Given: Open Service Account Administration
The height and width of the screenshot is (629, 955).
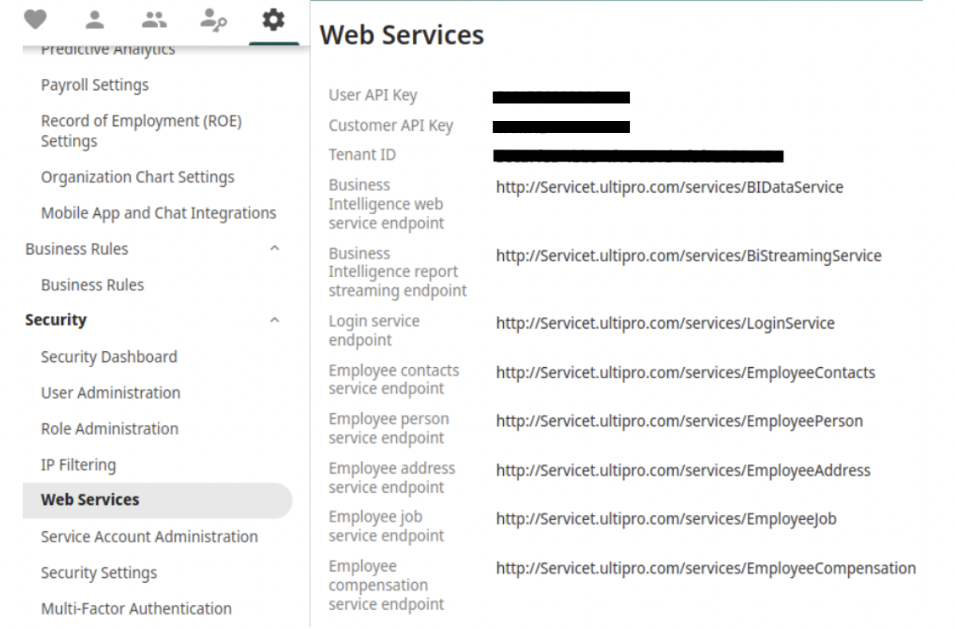Looking at the screenshot, I should coord(149,537).
